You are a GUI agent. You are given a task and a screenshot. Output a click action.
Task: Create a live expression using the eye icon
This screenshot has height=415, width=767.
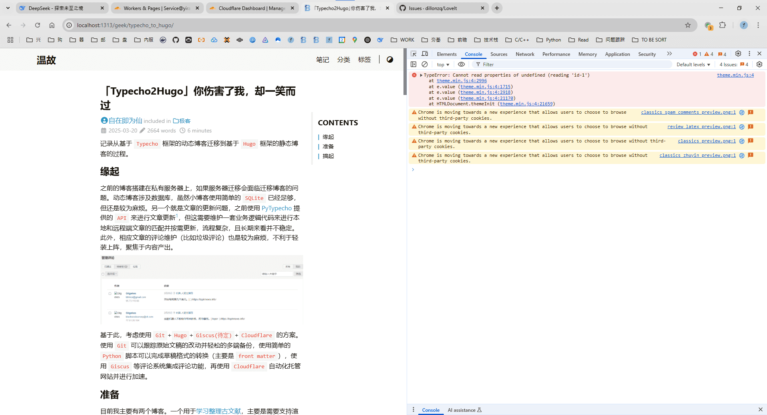point(461,64)
